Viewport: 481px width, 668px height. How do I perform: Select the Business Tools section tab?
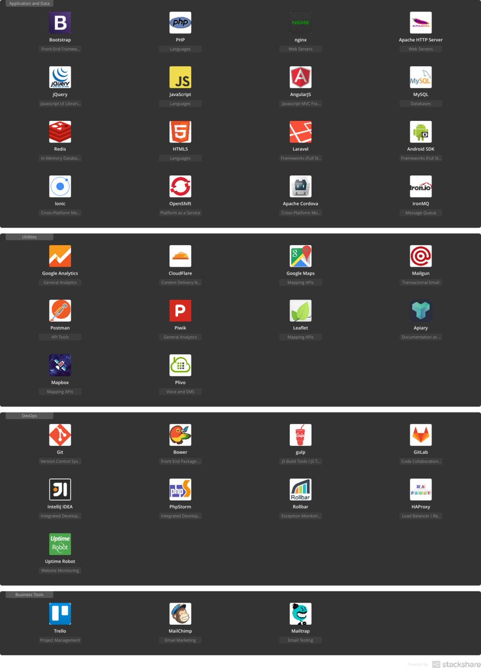29,595
